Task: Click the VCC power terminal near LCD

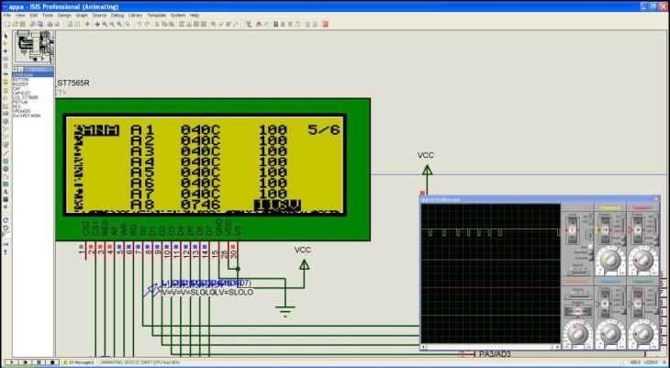Action: (x=304, y=265)
